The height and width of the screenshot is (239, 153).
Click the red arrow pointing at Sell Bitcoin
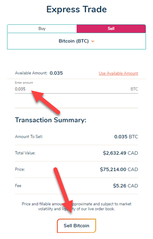(63, 190)
